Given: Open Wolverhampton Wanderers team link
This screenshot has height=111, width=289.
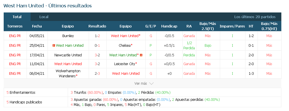Looking at the screenshot, I should (x=68, y=73).
